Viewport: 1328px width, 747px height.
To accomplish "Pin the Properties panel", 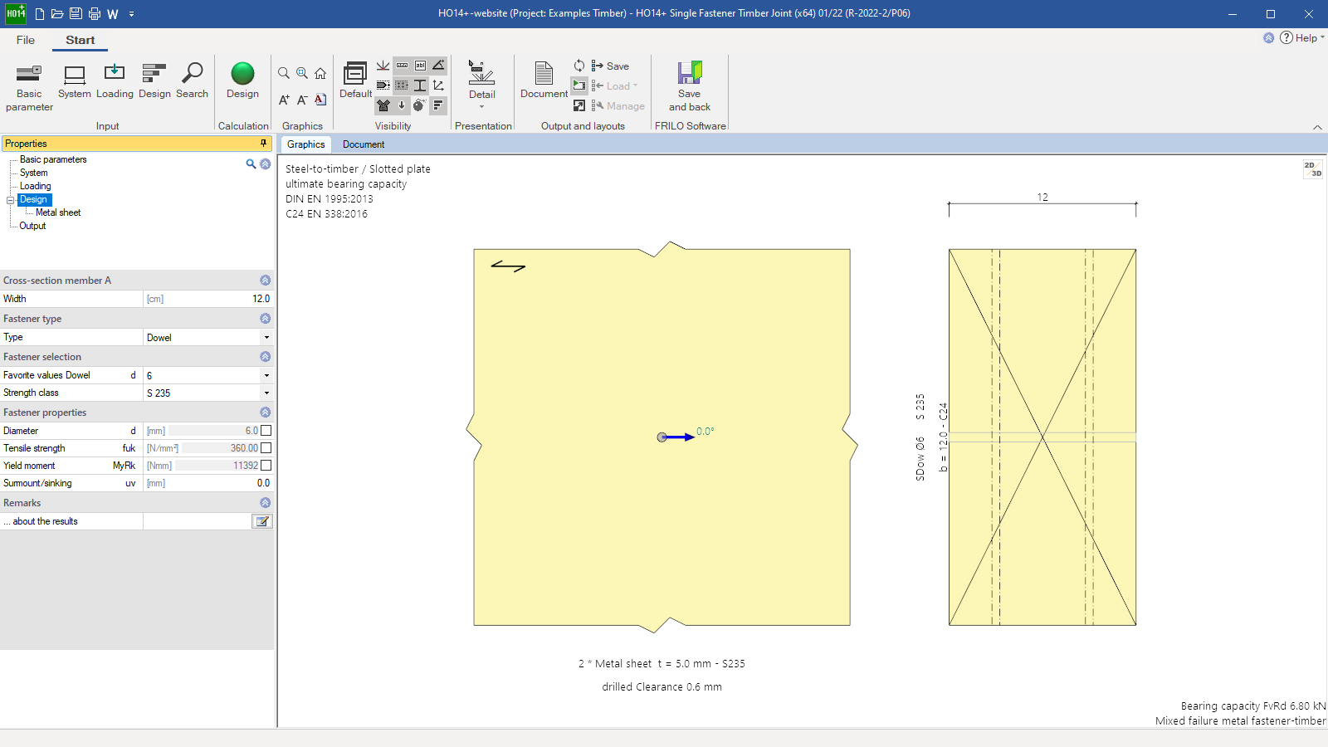I will pyautogui.click(x=264, y=144).
